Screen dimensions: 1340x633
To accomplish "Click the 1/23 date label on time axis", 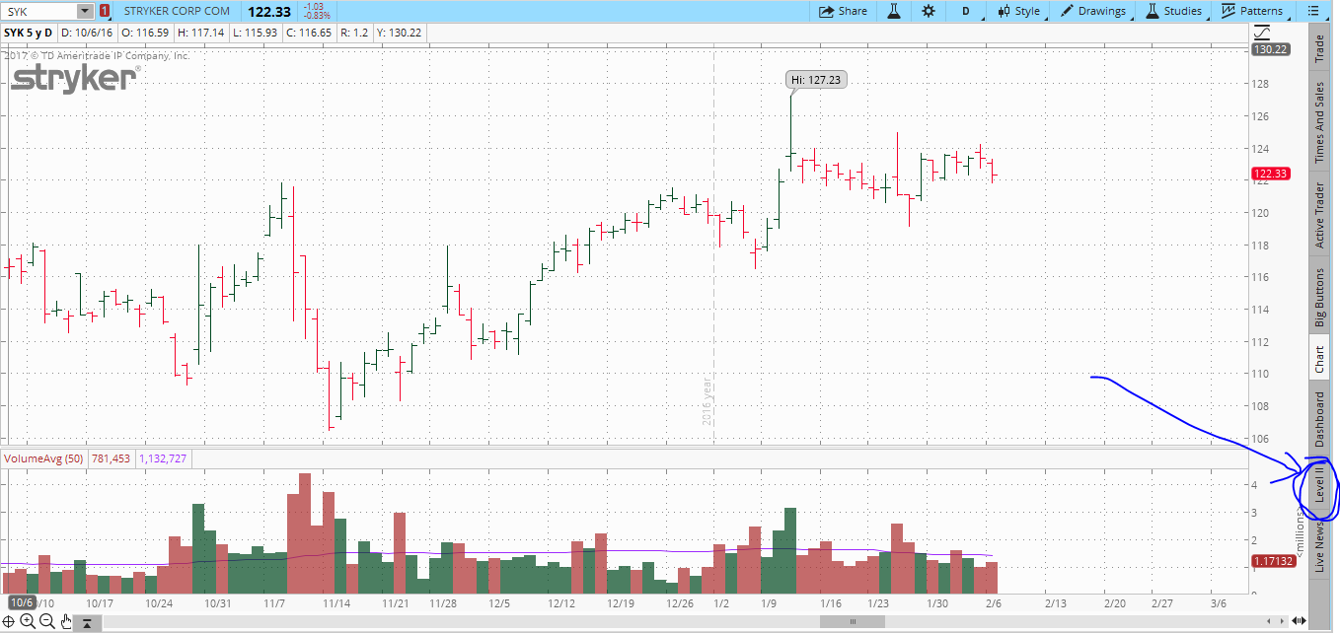I will click(x=876, y=602).
